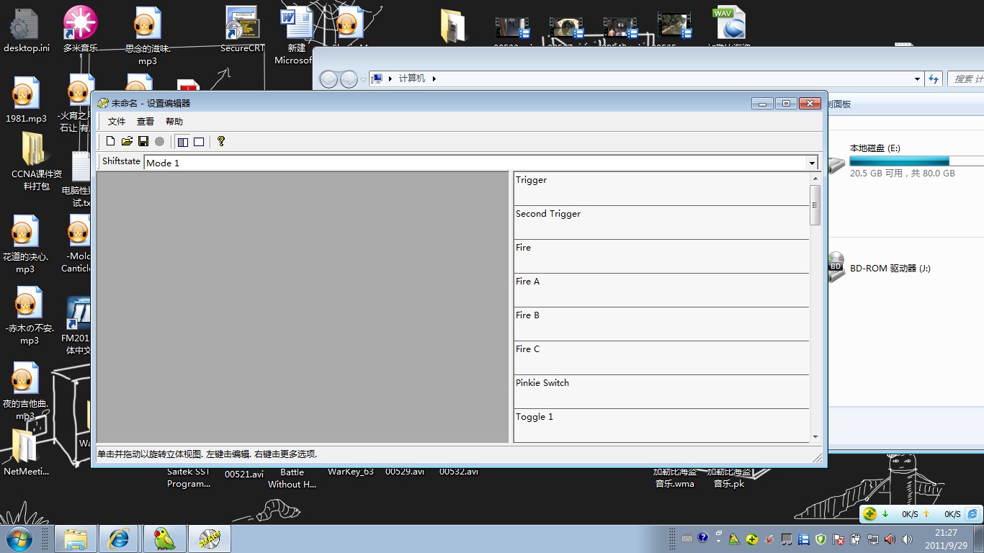The height and width of the screenshot is (553, 984).
Task: Open help with the yellow question mark
Action: pyautogui.click(x=221, y=141)
